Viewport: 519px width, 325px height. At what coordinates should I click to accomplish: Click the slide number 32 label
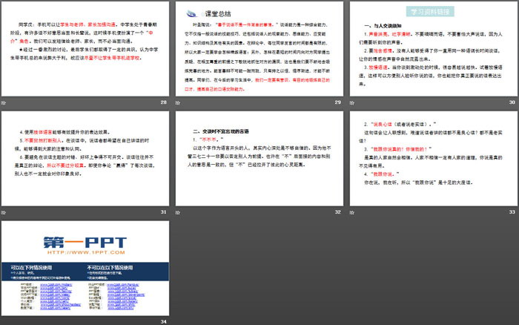(x=337, y=213)
